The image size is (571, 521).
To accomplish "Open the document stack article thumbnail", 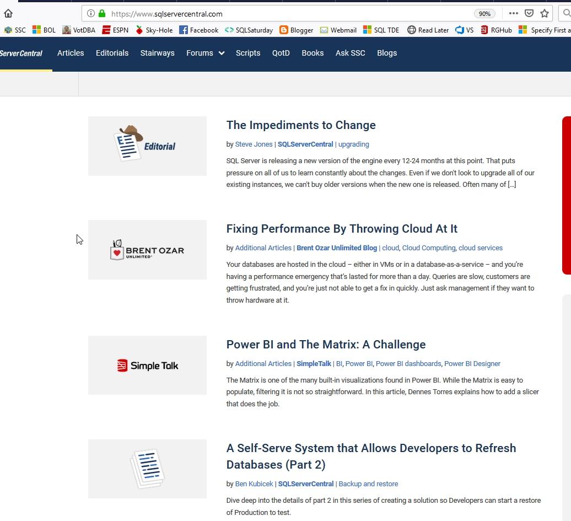I will tap(147, 469).
